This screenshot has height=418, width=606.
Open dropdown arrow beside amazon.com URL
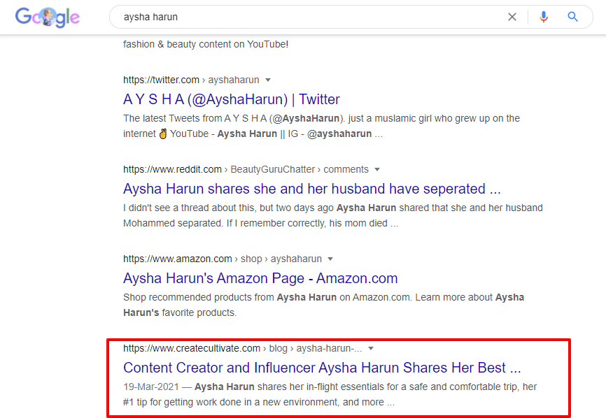pos(330,259)
